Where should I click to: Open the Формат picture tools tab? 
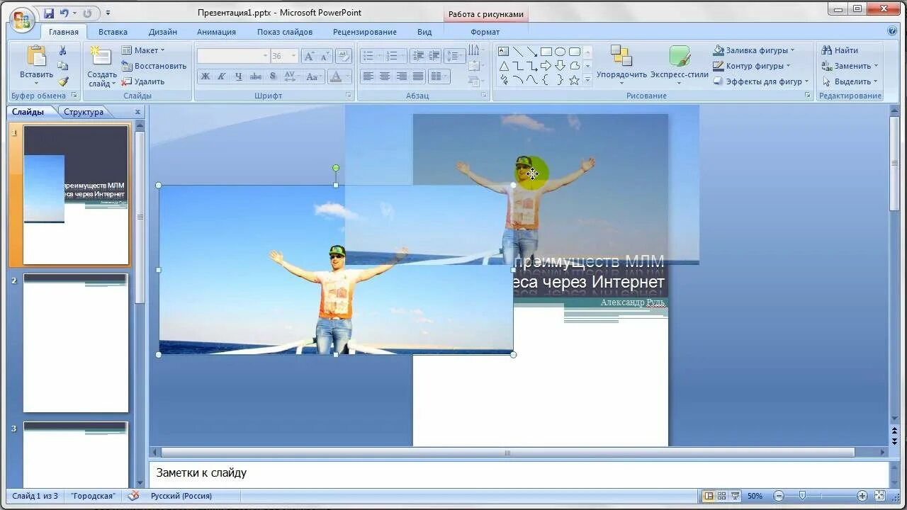pyautogui.click(x=485, y=32)
